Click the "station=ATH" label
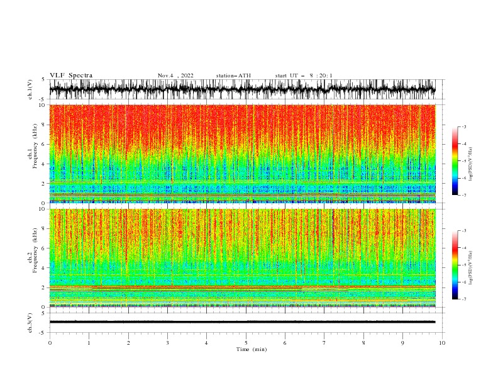The height and width of the screenshot is (385, 498). click(x=233, y=75)
